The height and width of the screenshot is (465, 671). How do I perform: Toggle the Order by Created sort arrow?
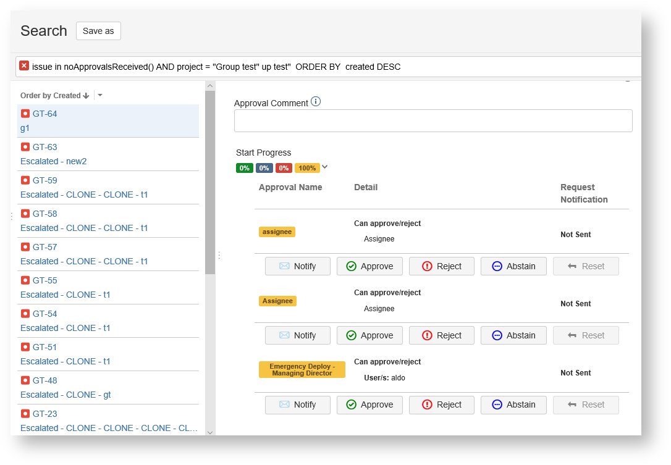tap(86, 96)
